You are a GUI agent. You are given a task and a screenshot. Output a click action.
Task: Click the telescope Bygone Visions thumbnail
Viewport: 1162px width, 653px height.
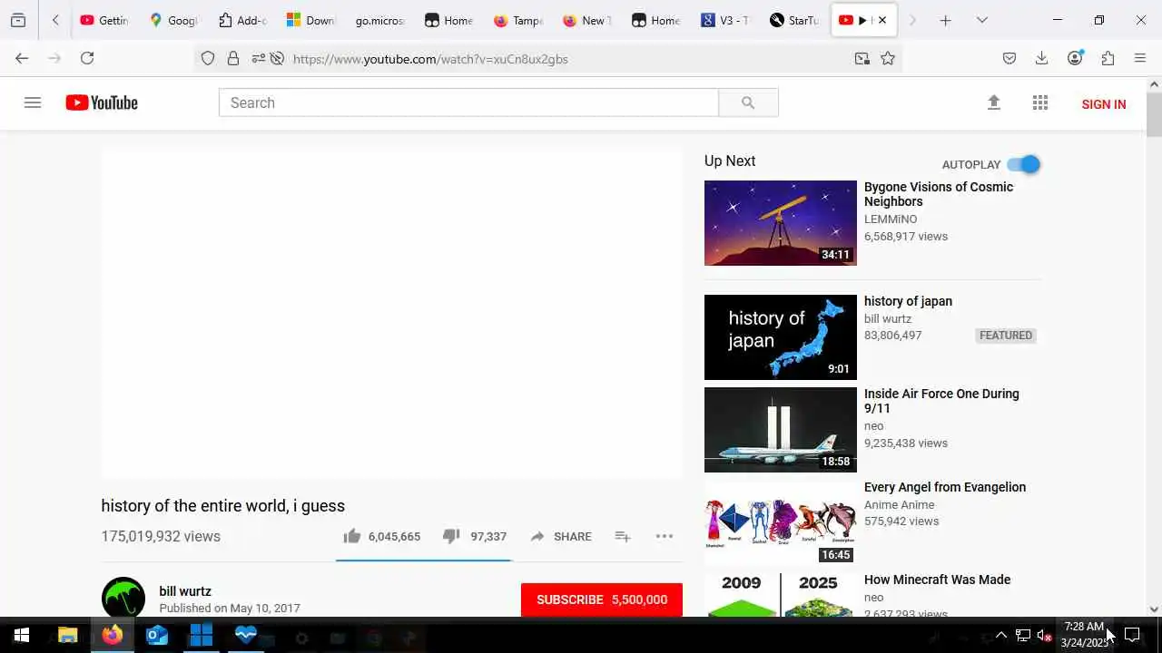[x=781, y=223]
